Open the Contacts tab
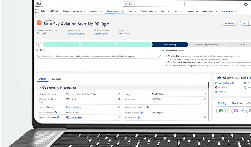Viewport: 251px width, 147px height. pos(94,11)
